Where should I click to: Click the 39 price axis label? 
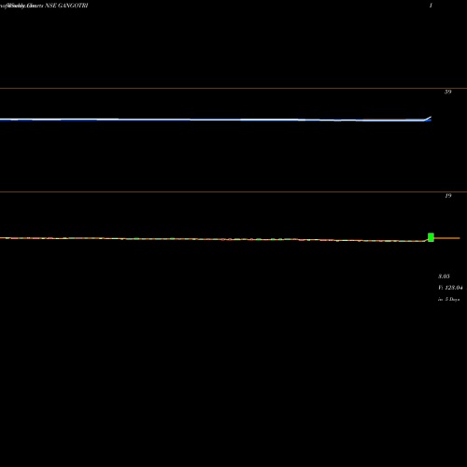point(447,92)
